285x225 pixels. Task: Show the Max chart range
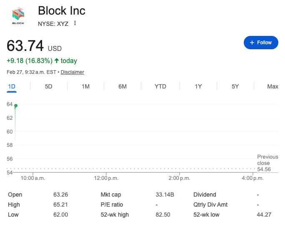(272, 86)
